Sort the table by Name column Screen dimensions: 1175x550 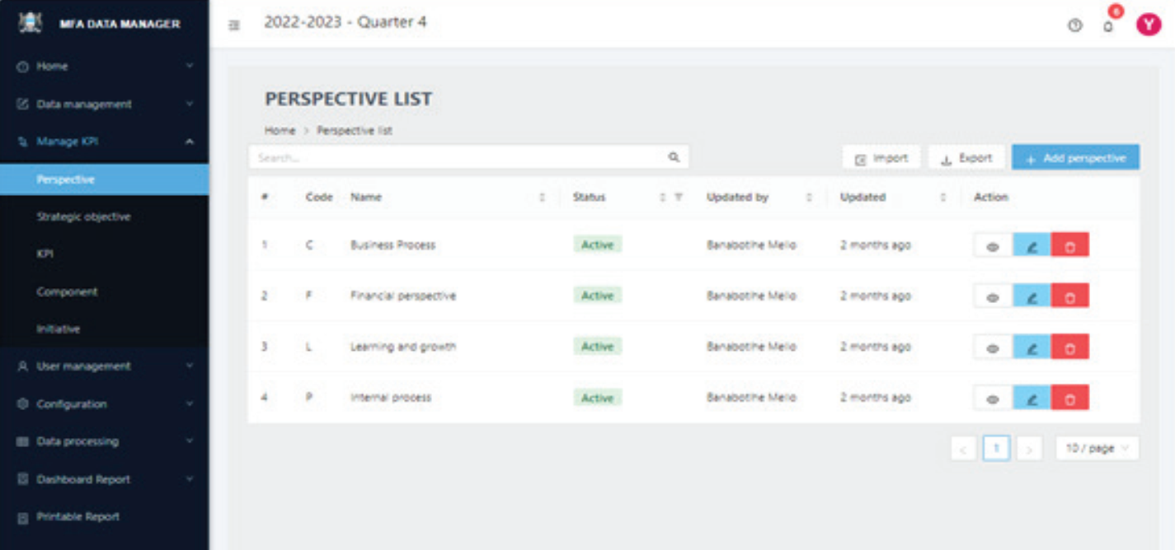tap(542, 198)
